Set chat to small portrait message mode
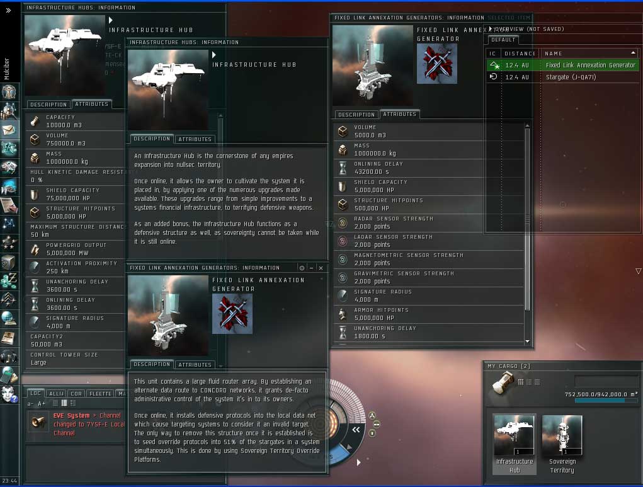Viewport: 643px width, 487px height. coord(73,403)
